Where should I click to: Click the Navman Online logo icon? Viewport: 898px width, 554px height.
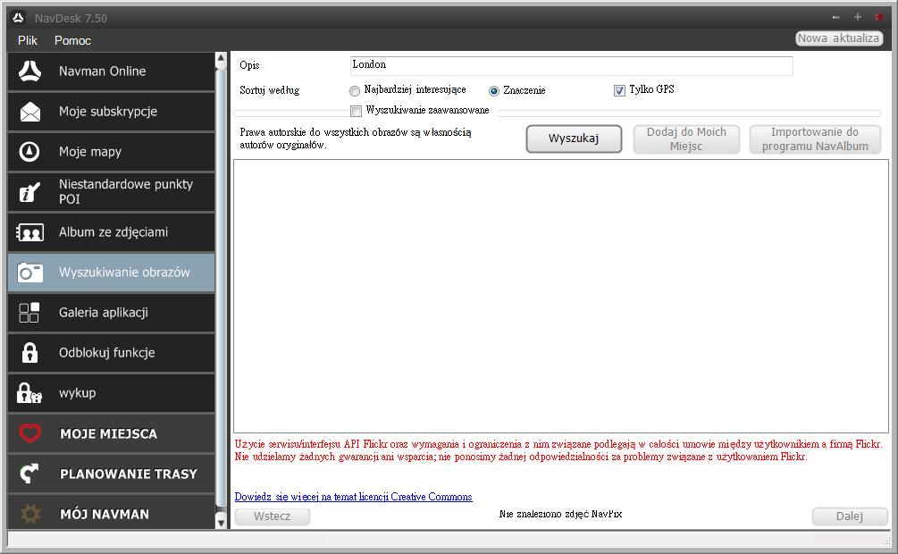click(x=29, y=71)
